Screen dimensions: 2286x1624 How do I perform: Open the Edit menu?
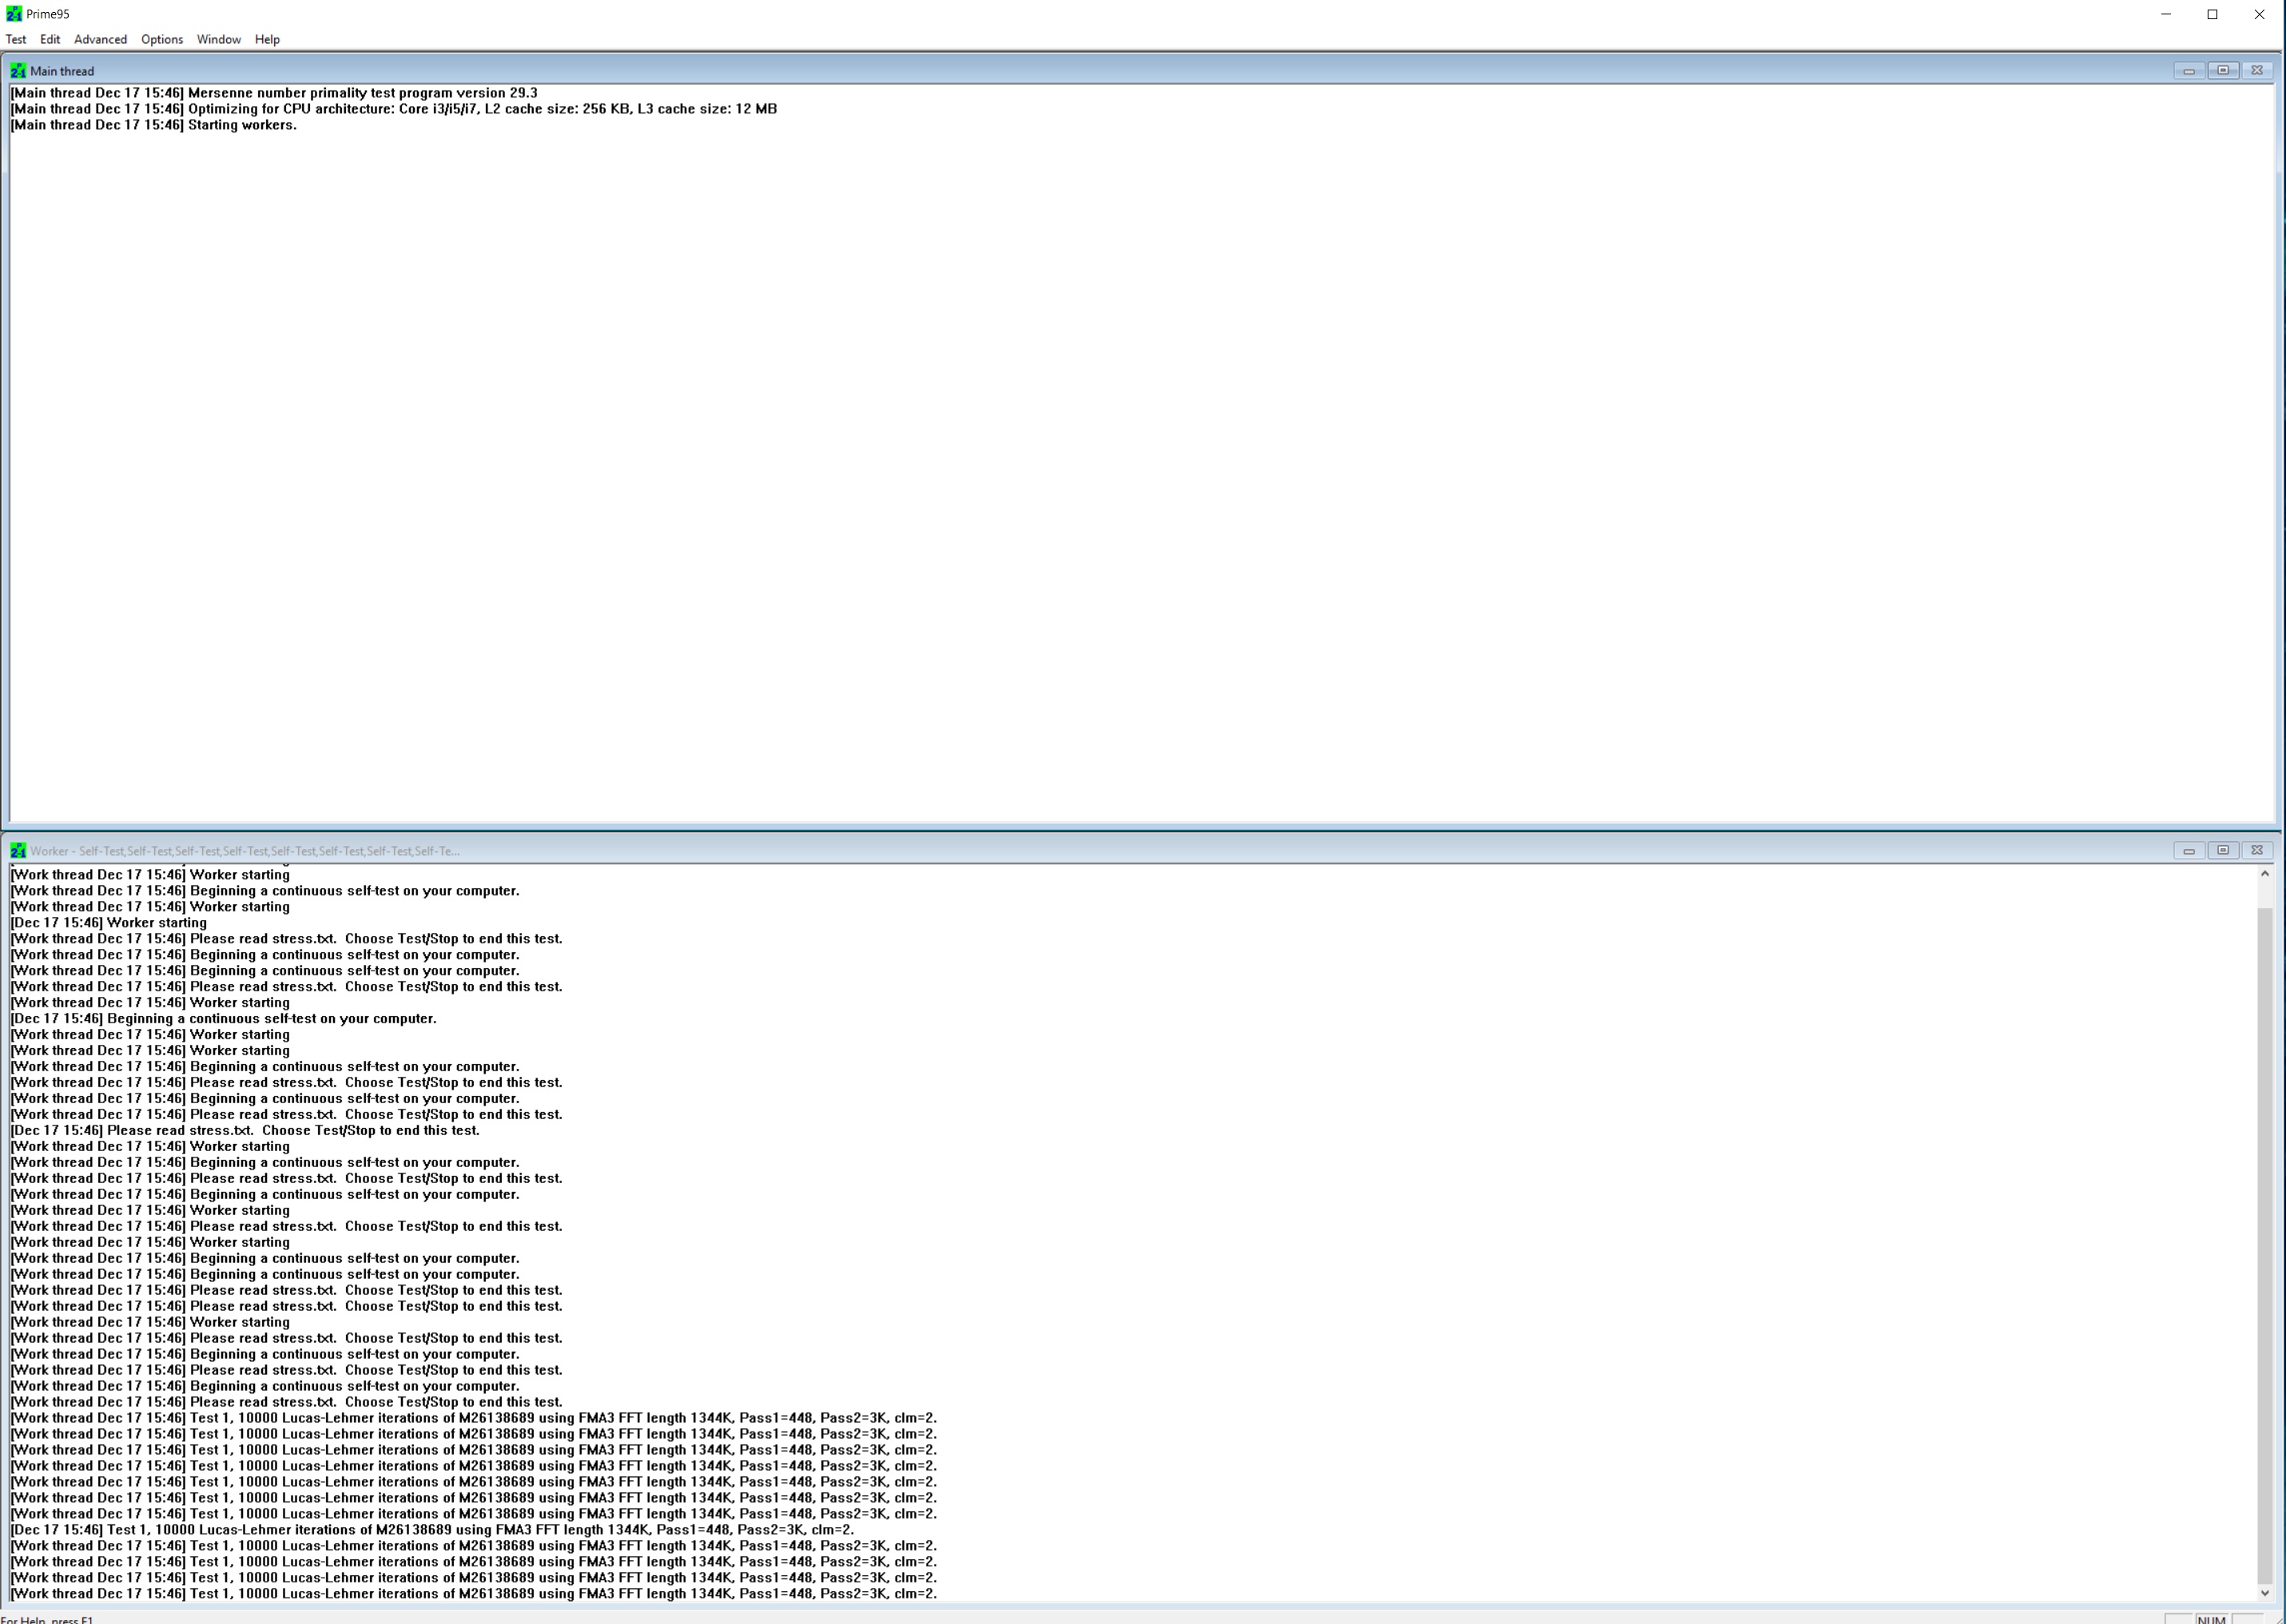[50, 39]
